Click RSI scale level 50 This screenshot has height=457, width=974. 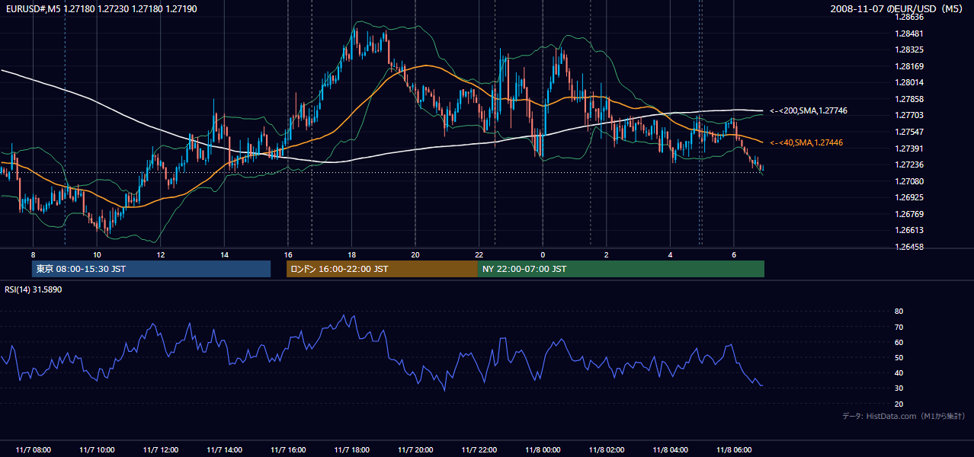[x=899, y=357]
